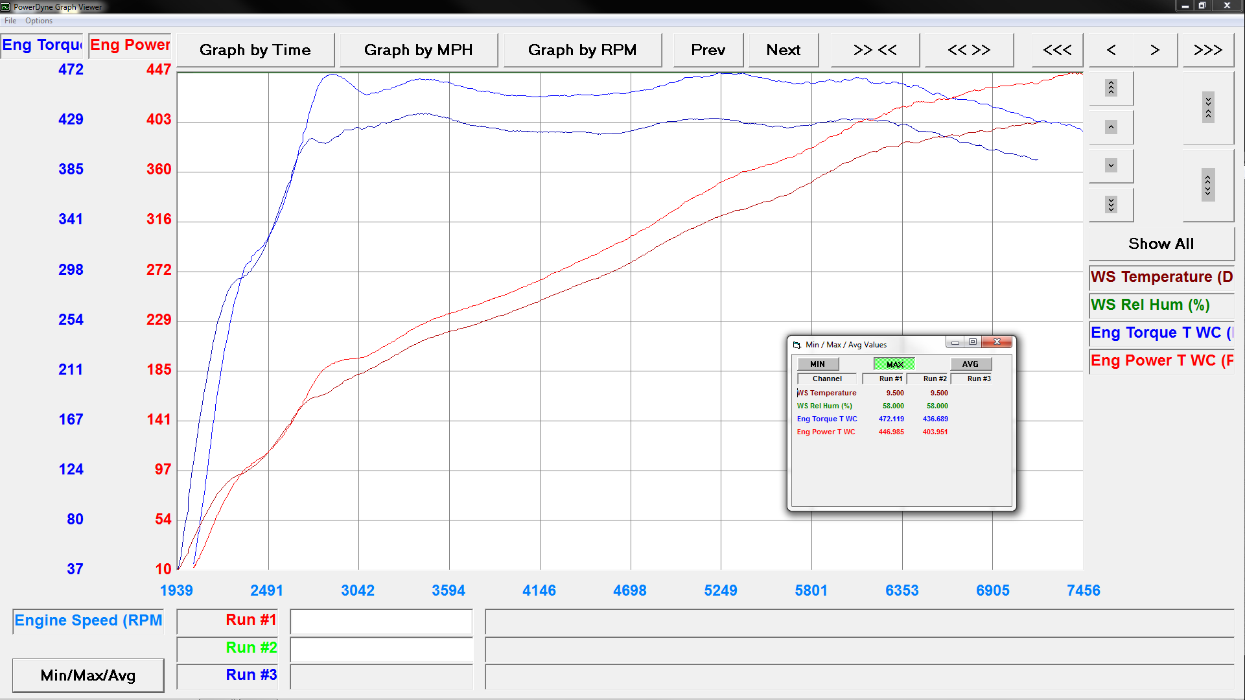Toggle the Eng Power T WC channel

tap(1161, 361)
